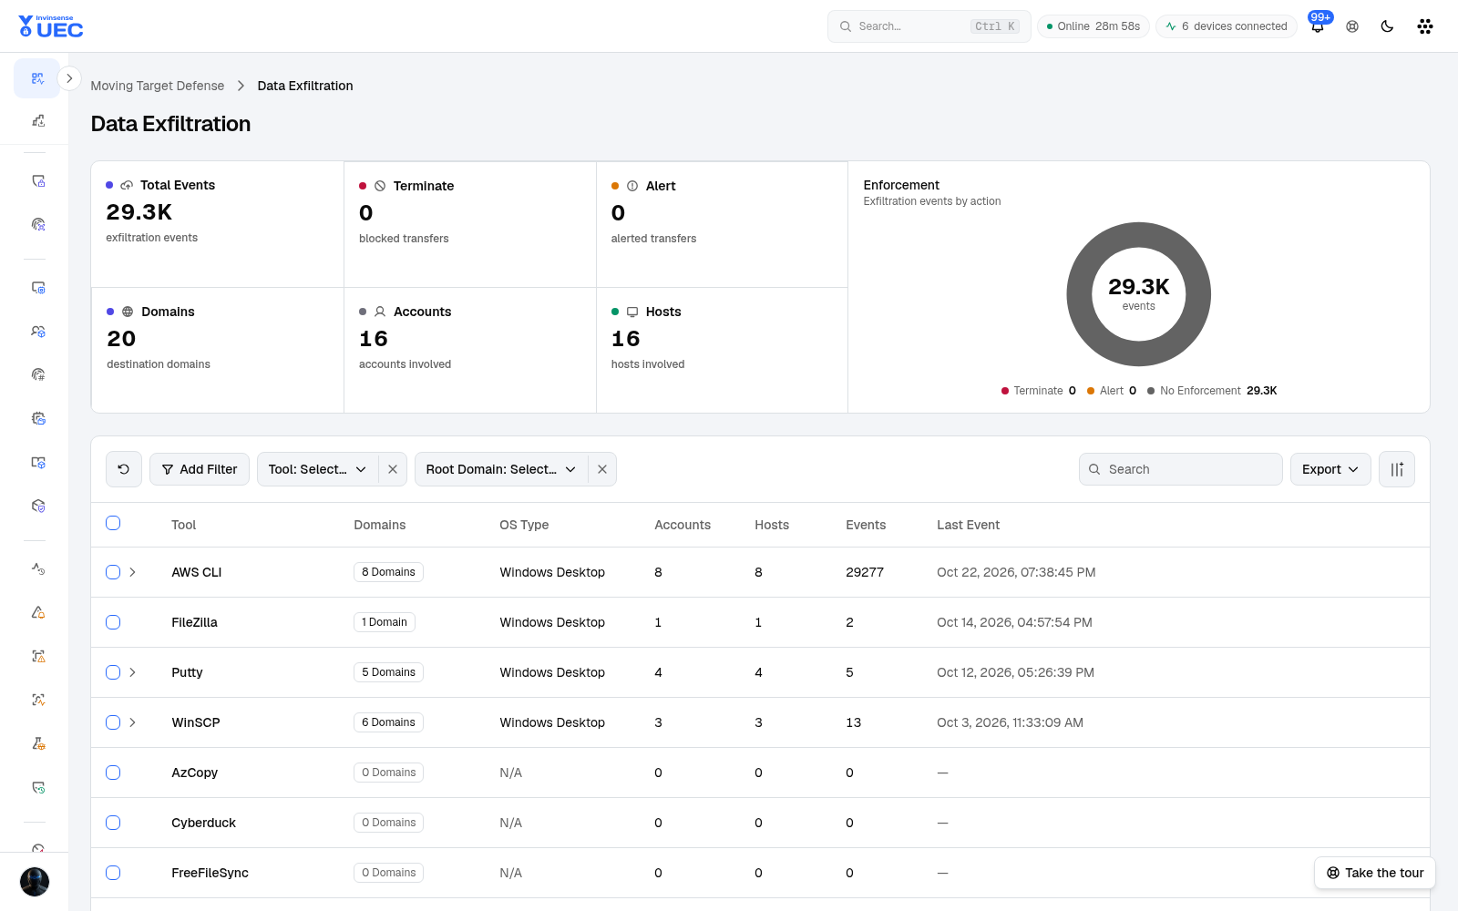Image resolution: width=1458 pixels, height=911 pixels.
Task: Click the last sidebar icon before bottom divider
Action: coord(37,787)
